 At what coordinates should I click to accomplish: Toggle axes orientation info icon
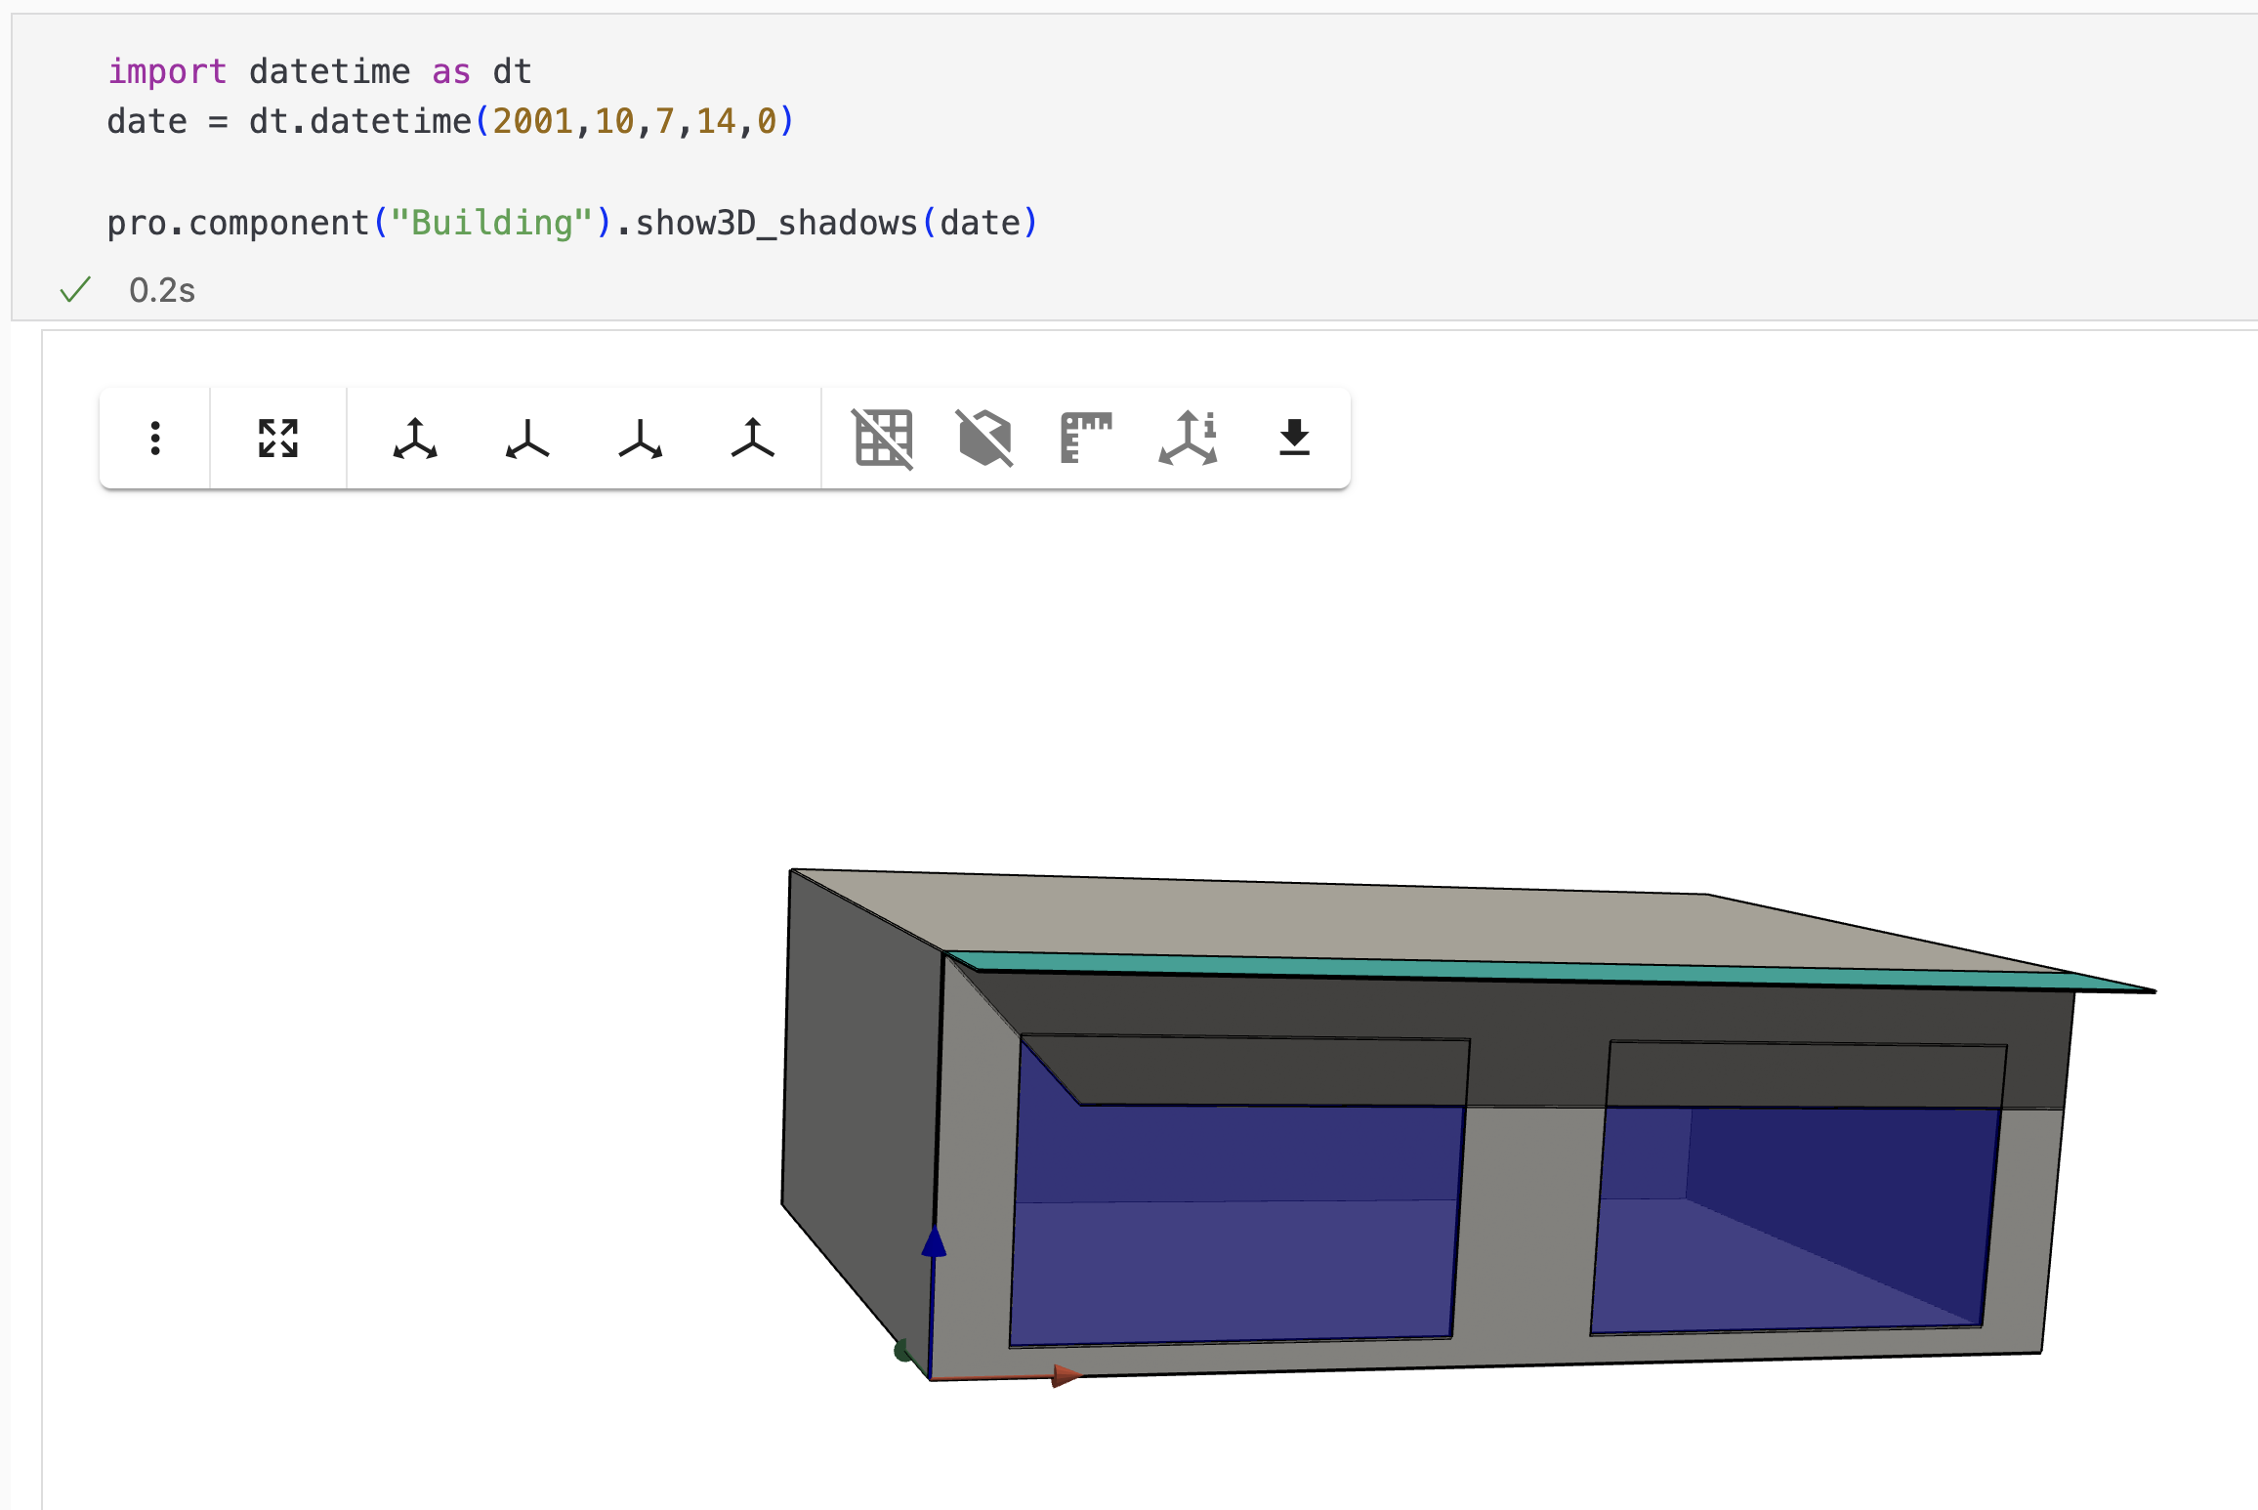point(1189,438)
